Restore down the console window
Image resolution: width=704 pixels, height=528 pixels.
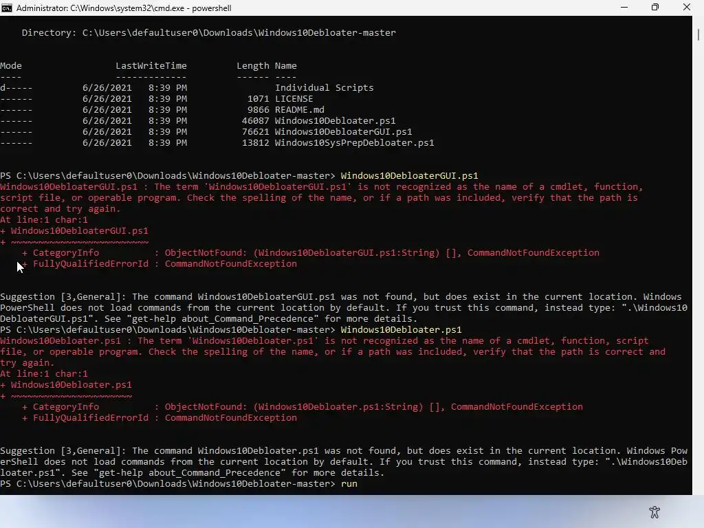click(x=655, y=8)
